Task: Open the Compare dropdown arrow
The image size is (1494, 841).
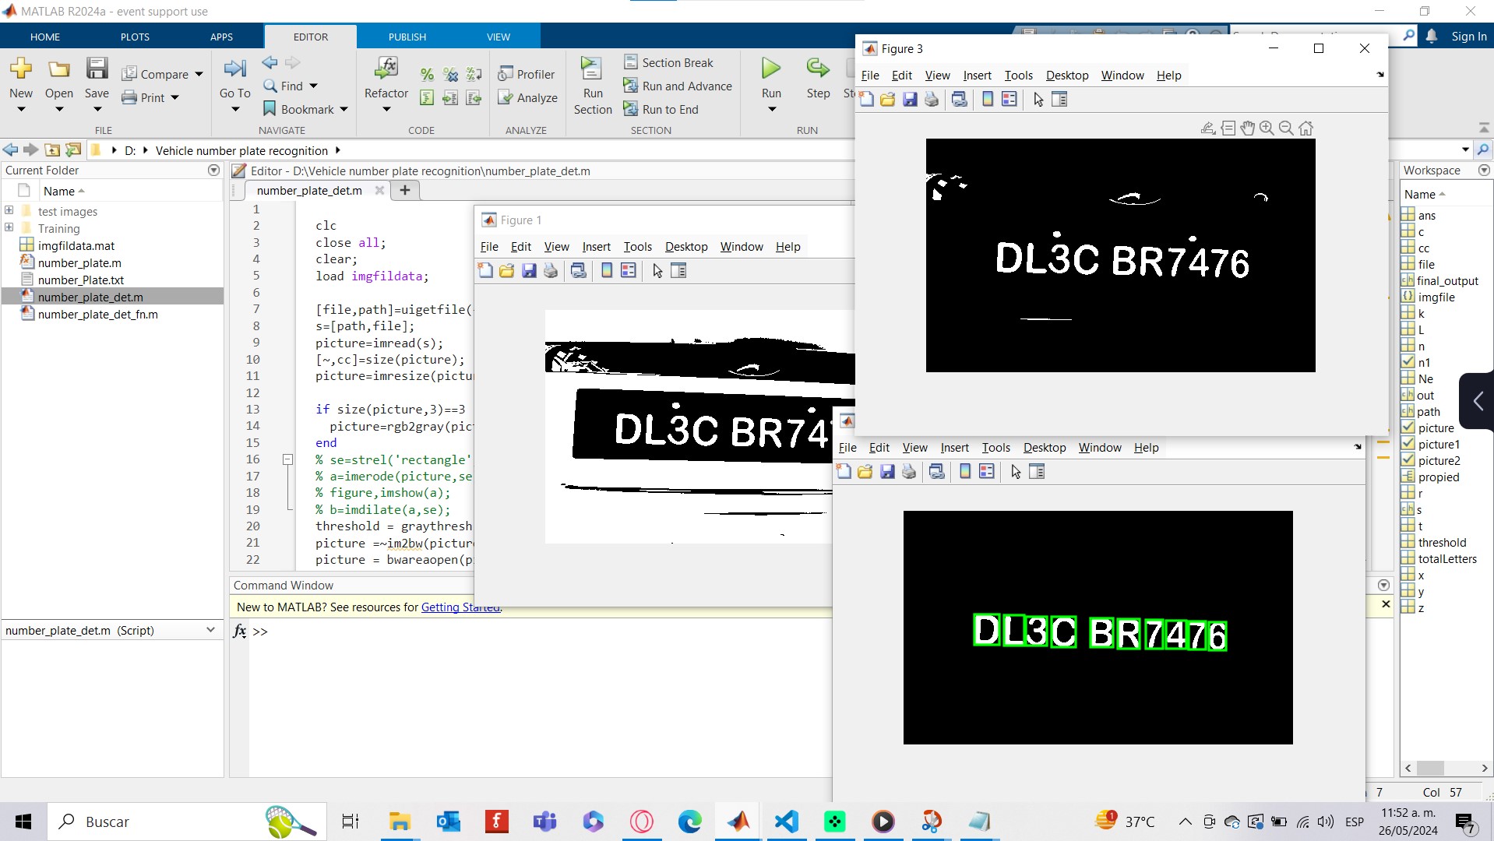Action: [199, 75]
